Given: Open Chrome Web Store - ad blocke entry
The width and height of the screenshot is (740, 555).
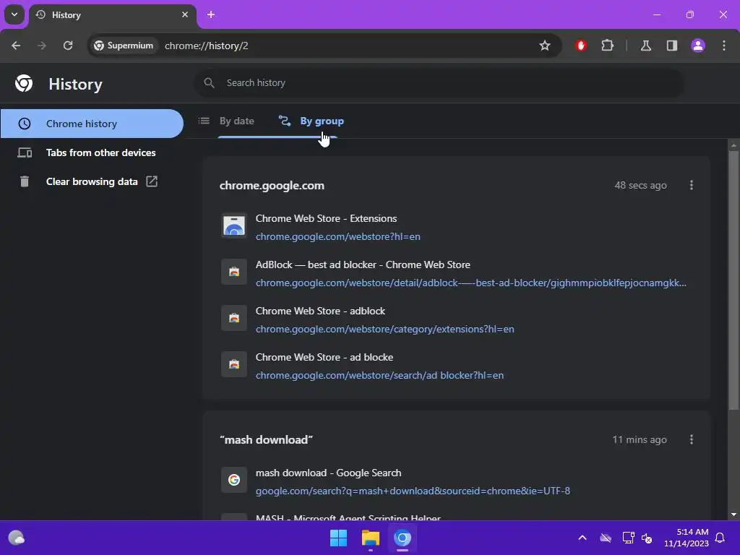Looking at the screenshot, I should (324, 357).
